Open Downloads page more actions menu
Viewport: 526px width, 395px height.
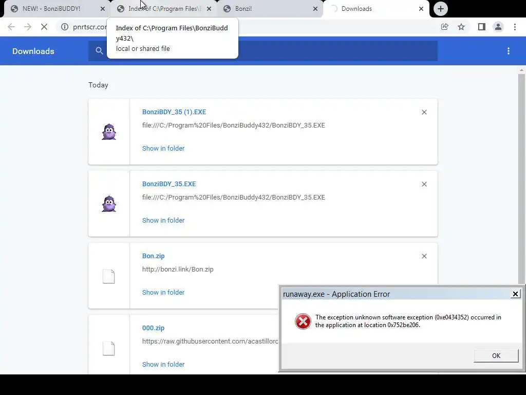[x=509, y=51]
